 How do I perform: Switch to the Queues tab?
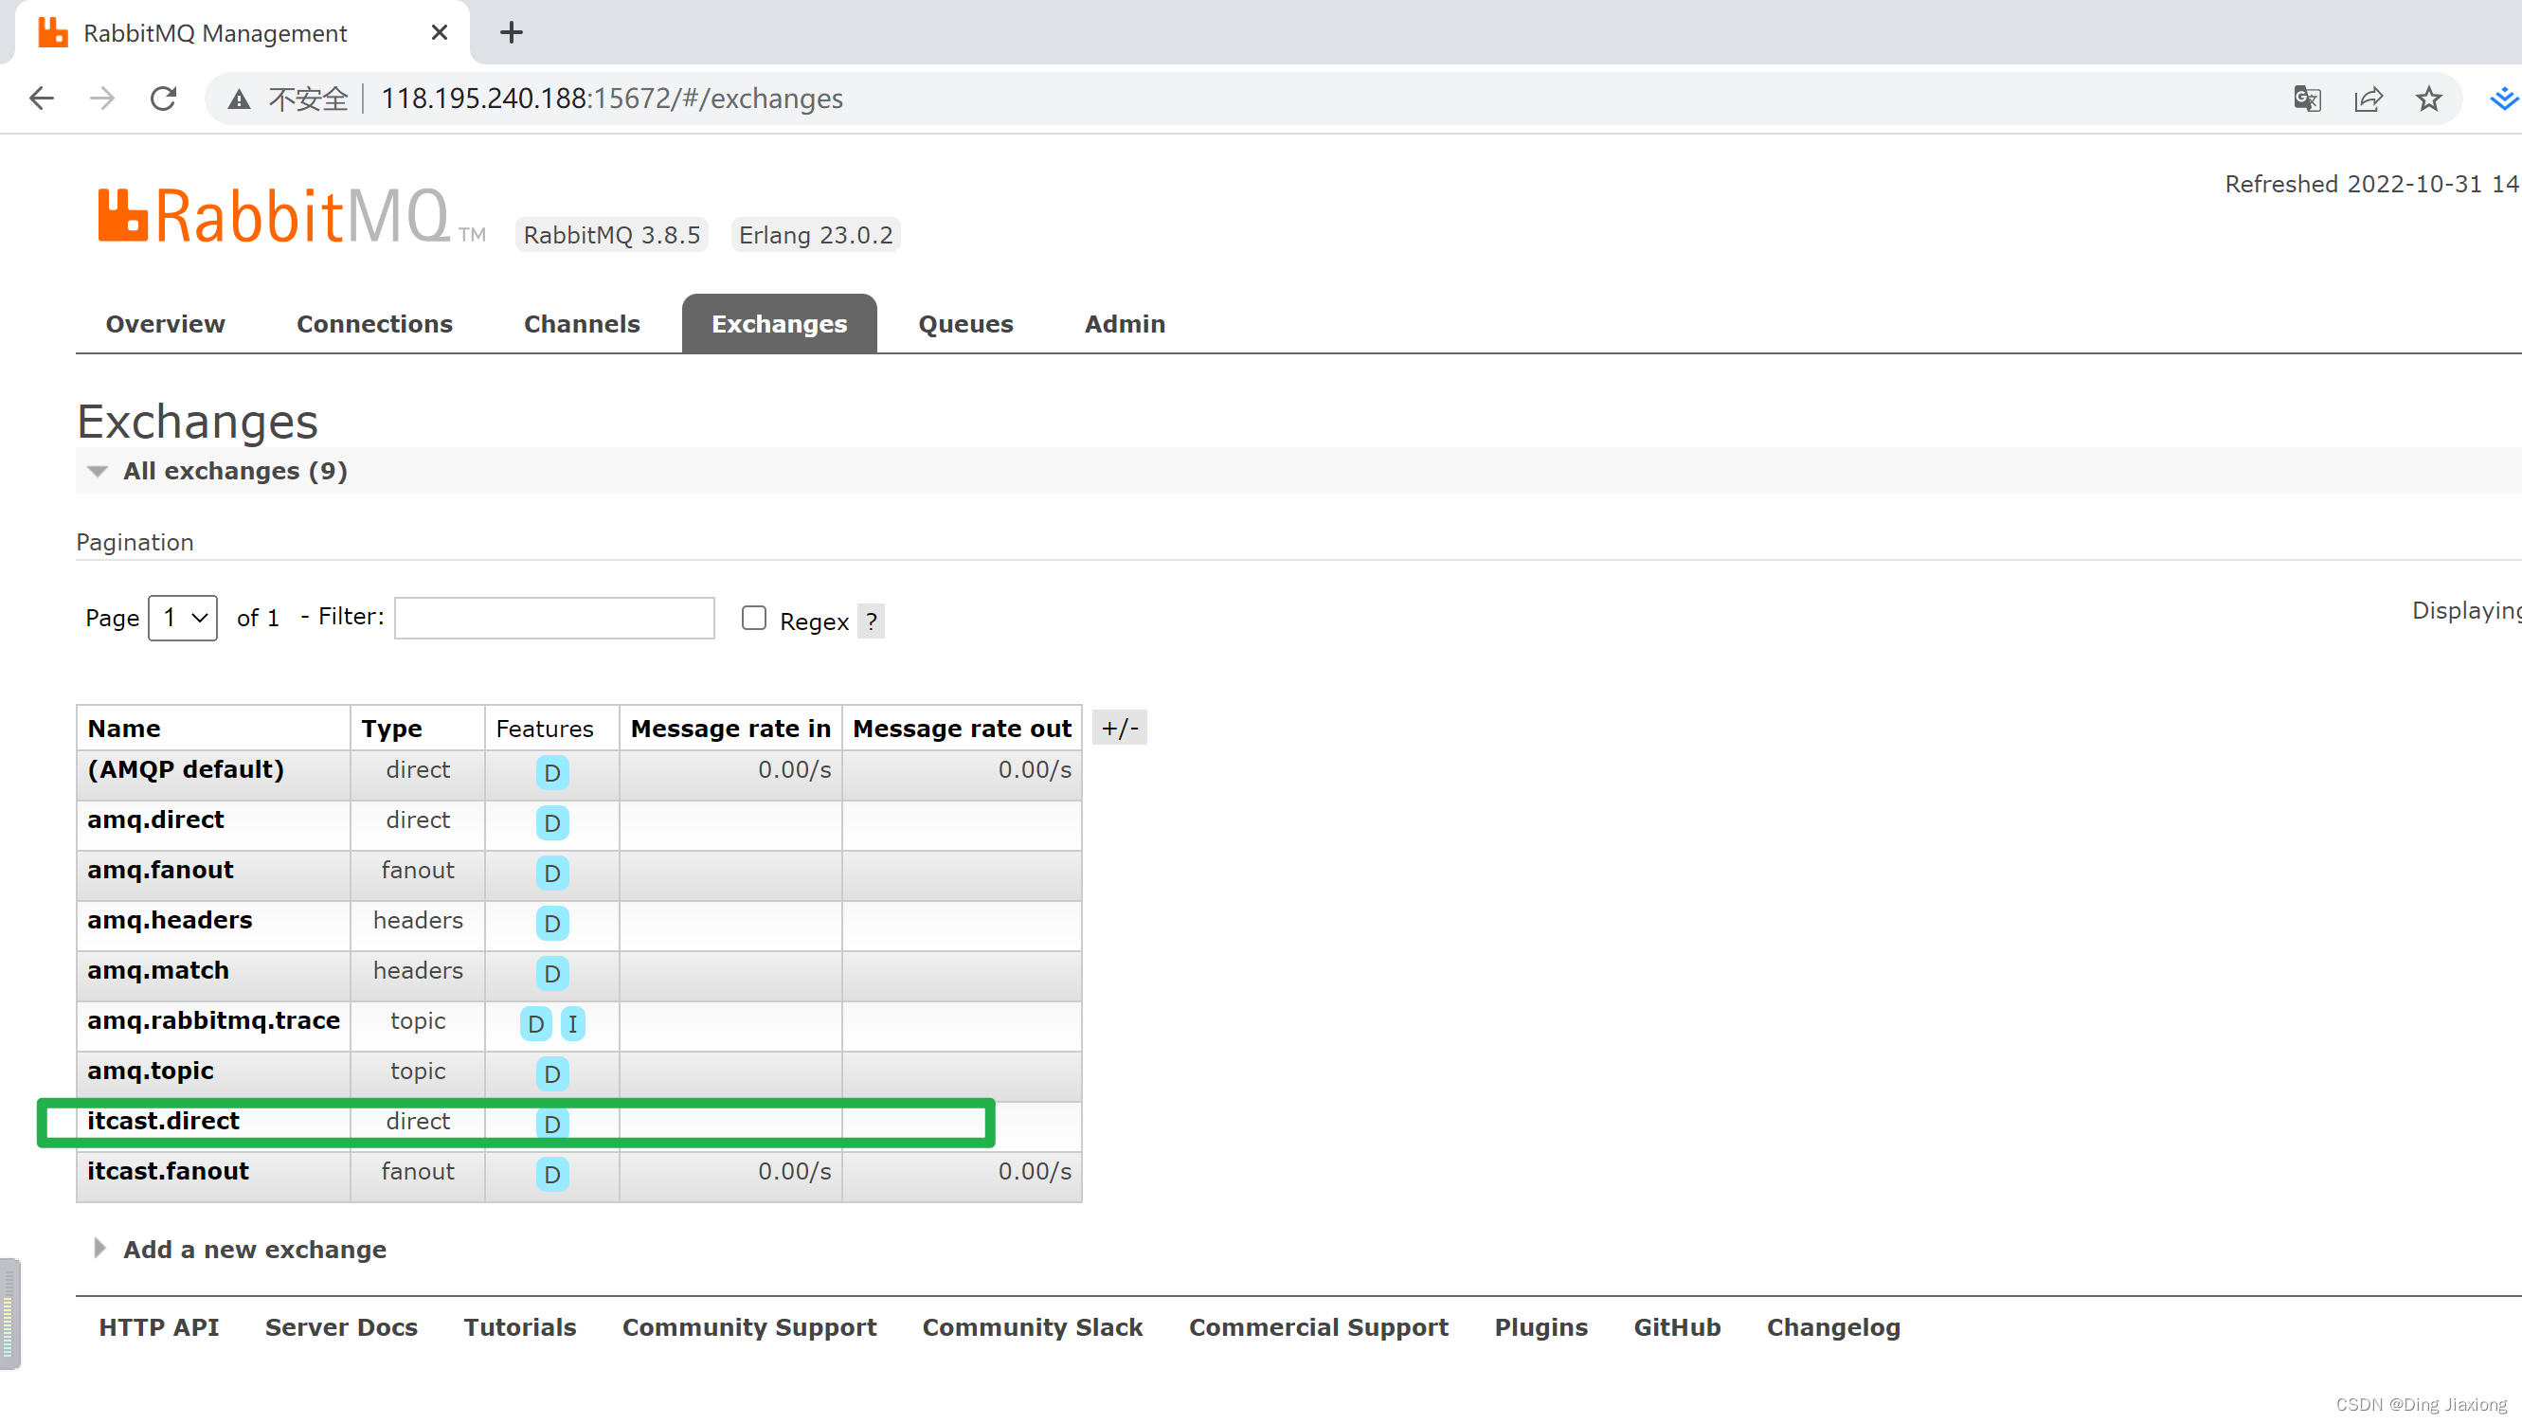[x=965, y=324]
